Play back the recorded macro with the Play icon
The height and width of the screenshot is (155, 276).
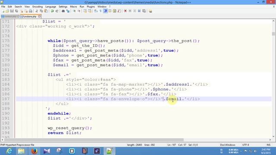135,11
